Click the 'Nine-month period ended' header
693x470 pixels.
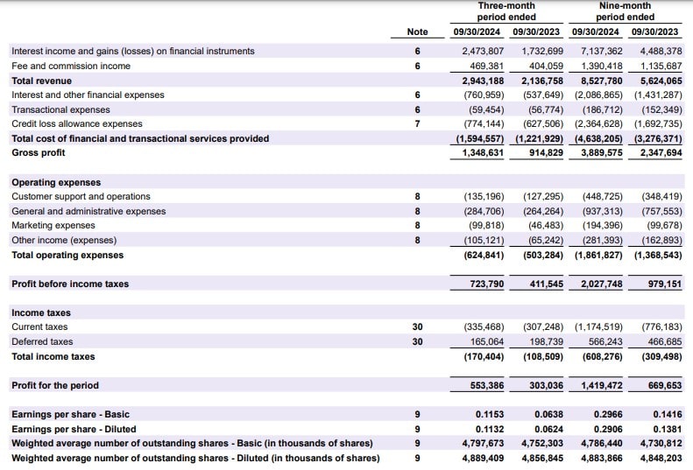coord(625,11)
